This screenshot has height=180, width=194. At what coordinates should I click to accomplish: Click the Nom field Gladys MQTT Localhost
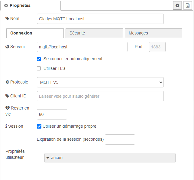tap(100, 19)
